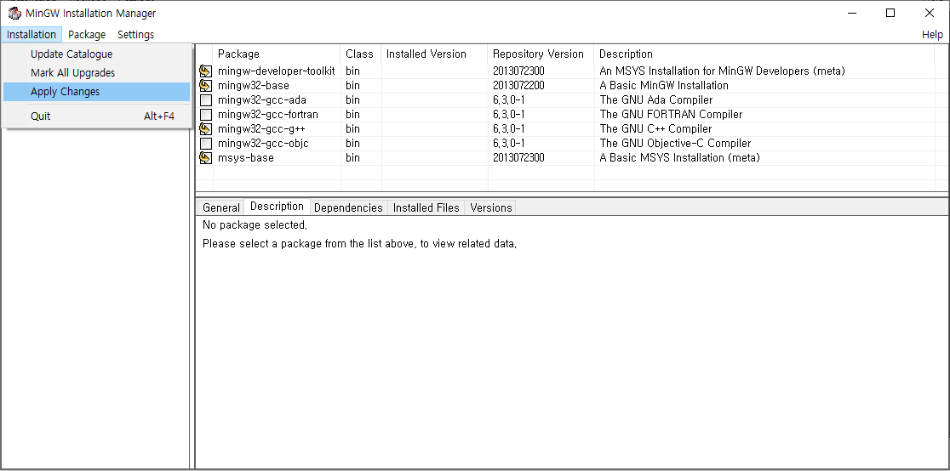Image resolution: width=950 pixels, height=471 pixels.
Task: Click the Class column header
Action: [x=361, y=54]
